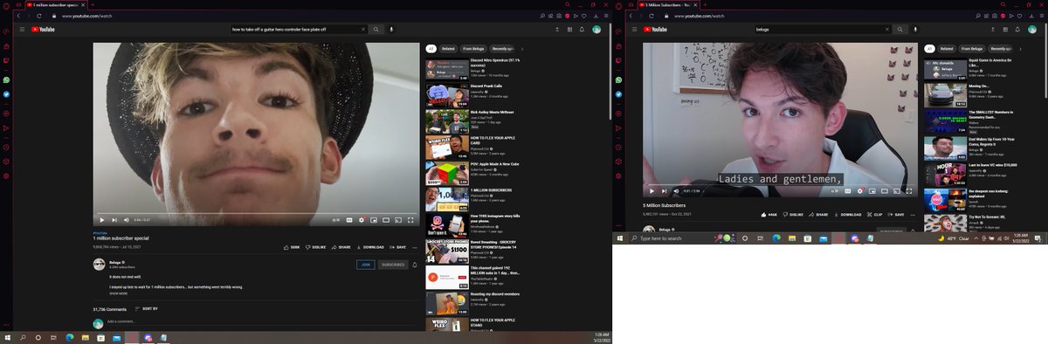1048x344 pixels.
Task: Reload page in left browser window
Action: 39,16
